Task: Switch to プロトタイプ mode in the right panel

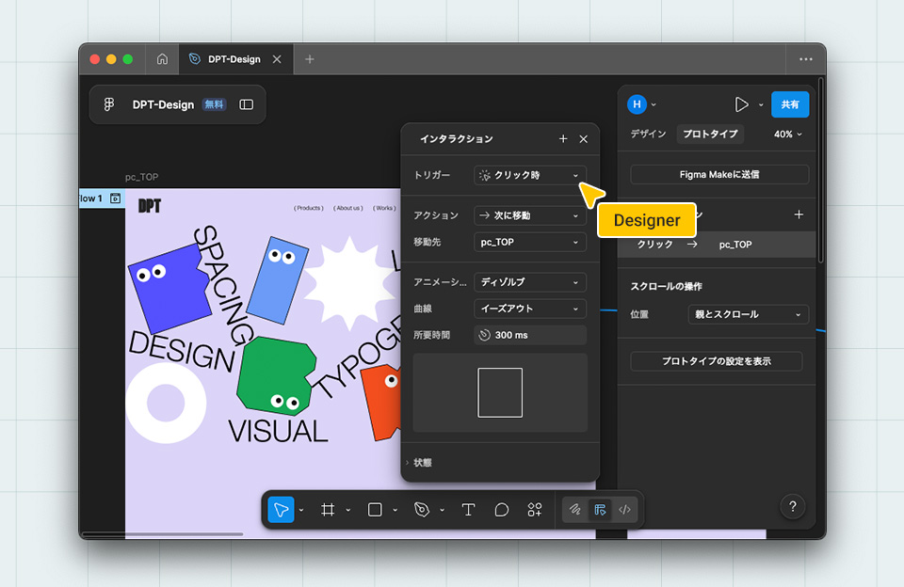Action: 711,134
